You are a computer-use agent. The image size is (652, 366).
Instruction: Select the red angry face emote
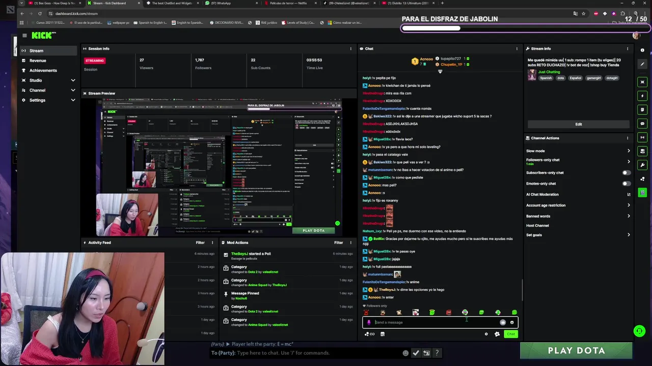click(x=448, y=313)
